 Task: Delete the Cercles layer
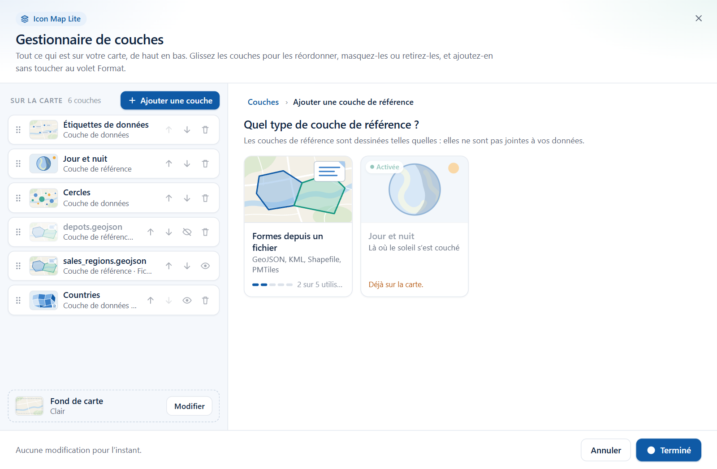click(205, 198)
